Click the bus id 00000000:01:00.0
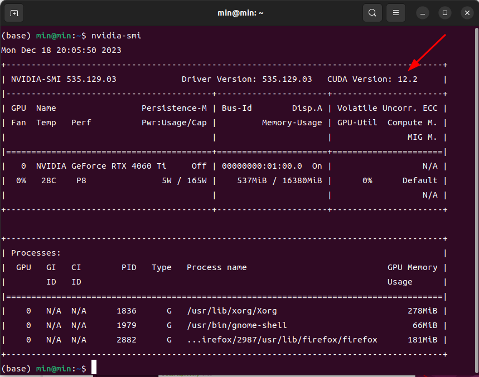 [262, 167]
